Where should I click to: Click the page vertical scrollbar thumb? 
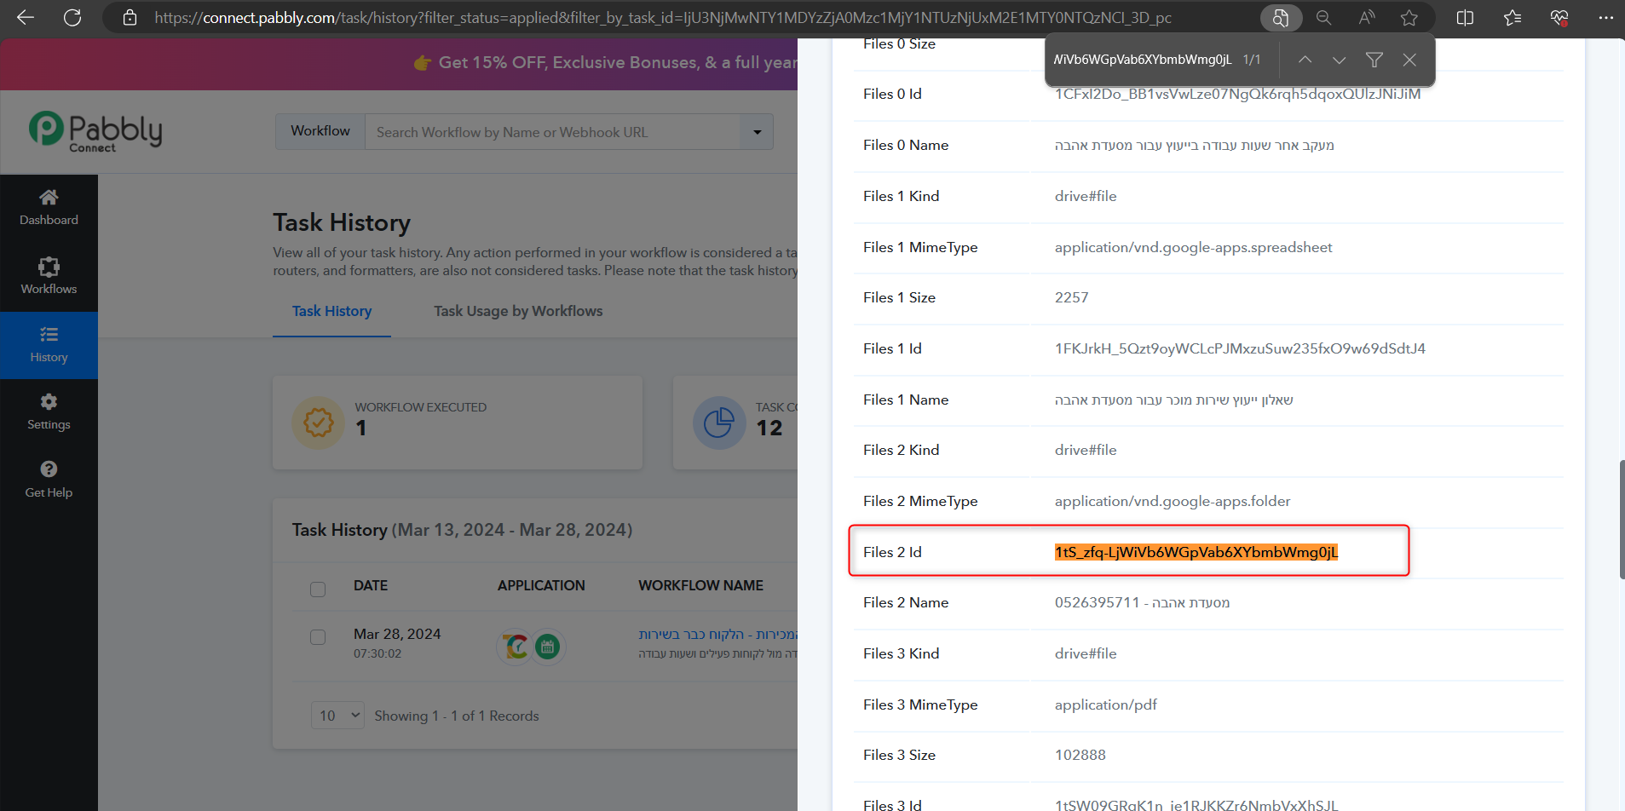(1622, 520)
